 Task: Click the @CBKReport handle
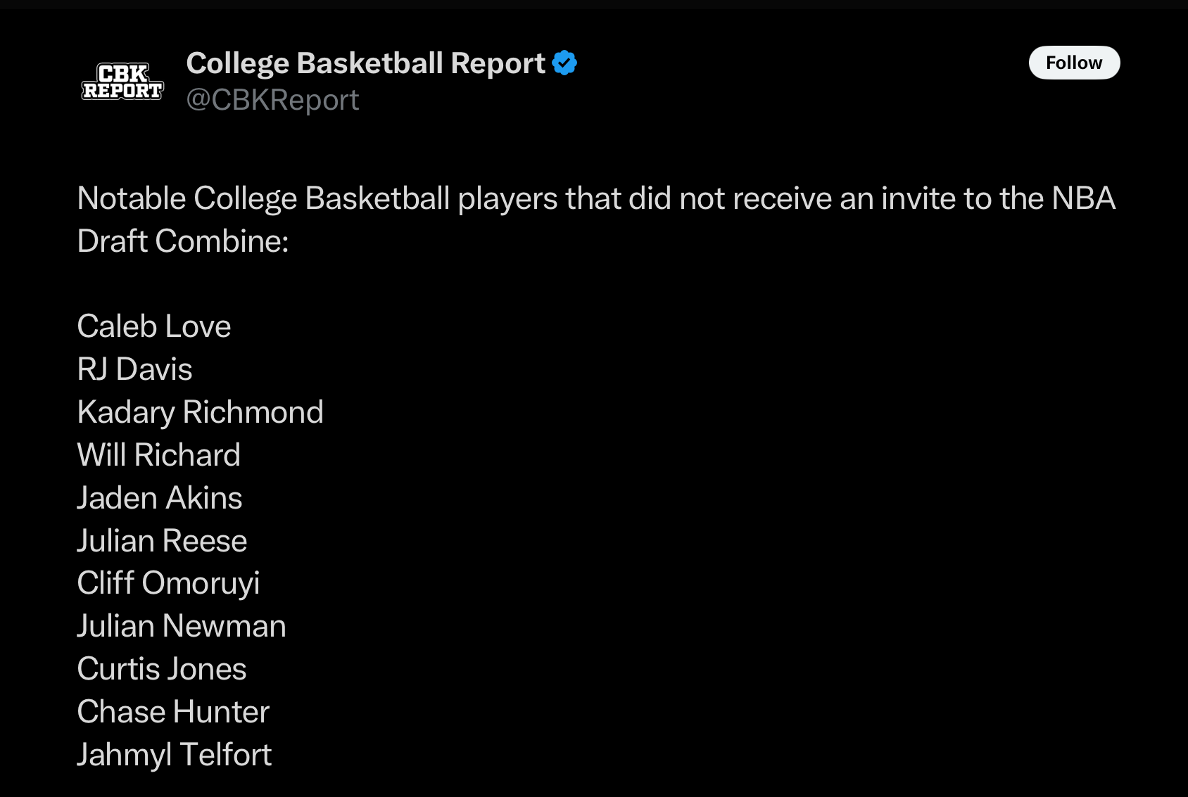pyautogui.click(x=272, y=100)
